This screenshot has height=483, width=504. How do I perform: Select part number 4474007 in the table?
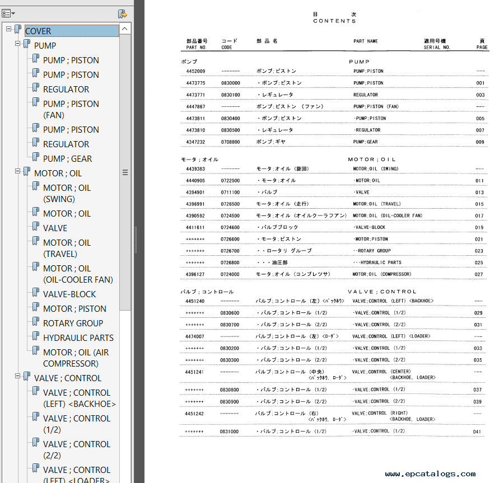tap(195, 336)
